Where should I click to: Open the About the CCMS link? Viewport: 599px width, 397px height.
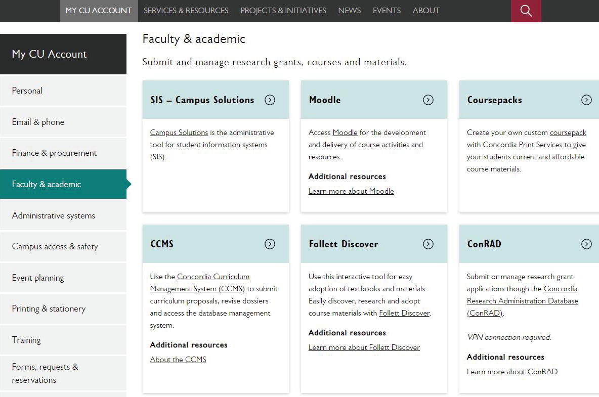point(178,360)
